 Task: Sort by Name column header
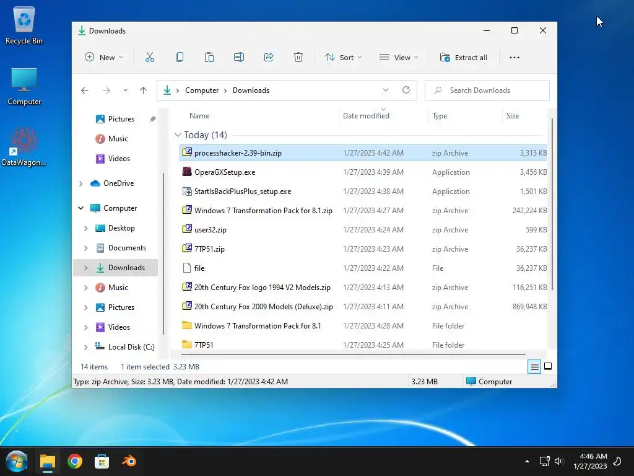coord(199,116)
